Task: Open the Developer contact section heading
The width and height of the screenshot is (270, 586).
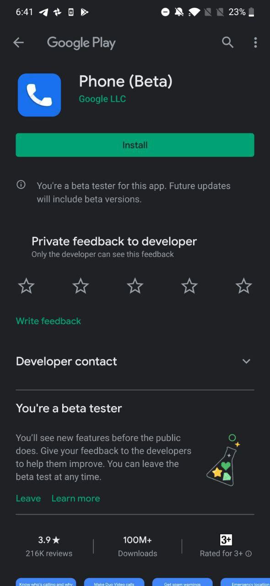Action: click(66, 361)
